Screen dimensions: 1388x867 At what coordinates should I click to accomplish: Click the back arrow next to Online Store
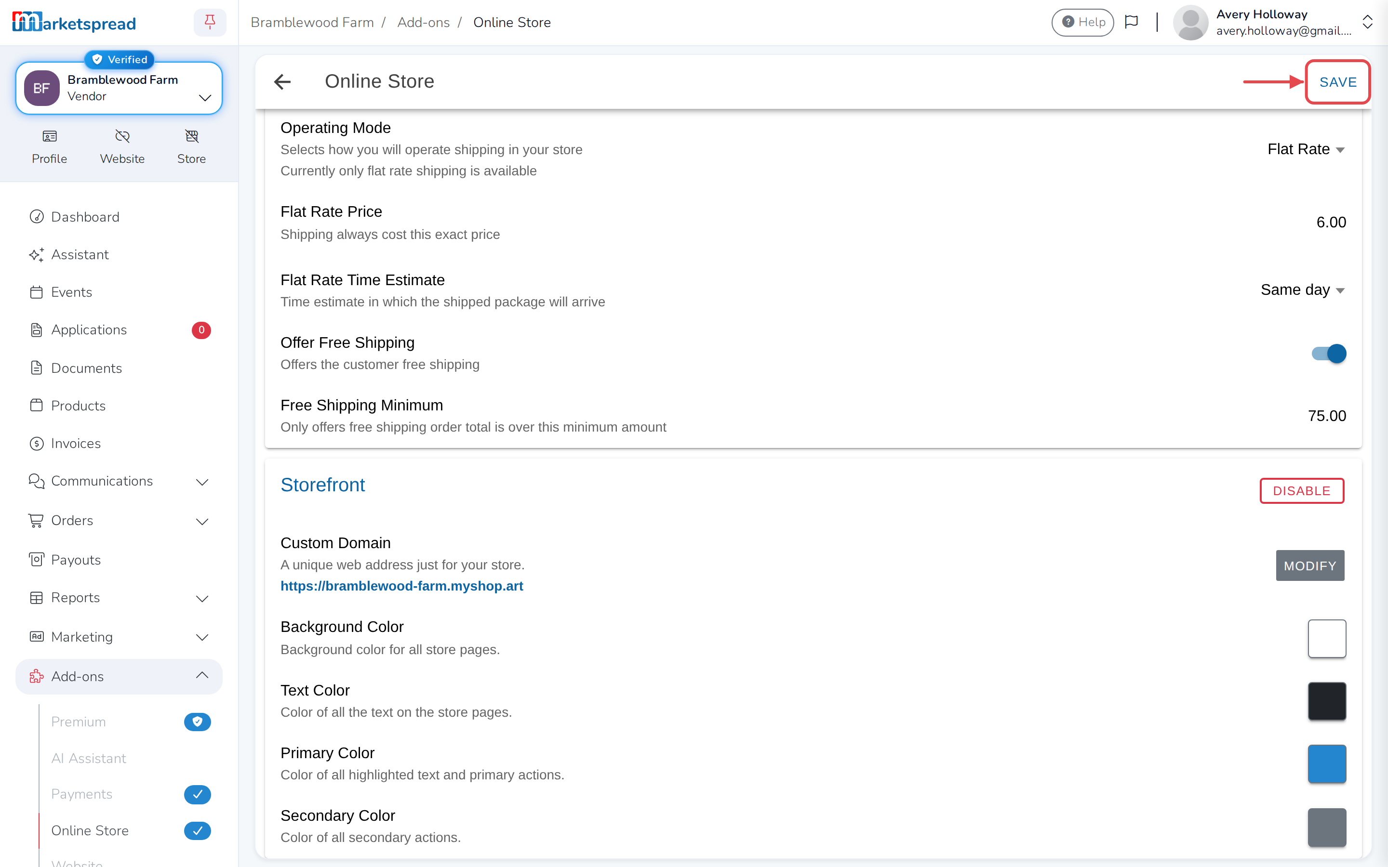pos(282,81)
